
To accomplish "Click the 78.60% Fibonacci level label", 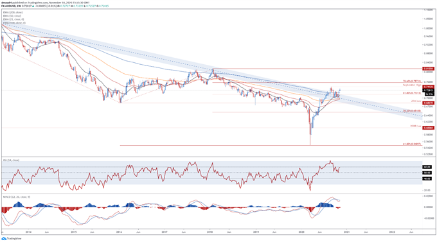I will click(412, 82).
